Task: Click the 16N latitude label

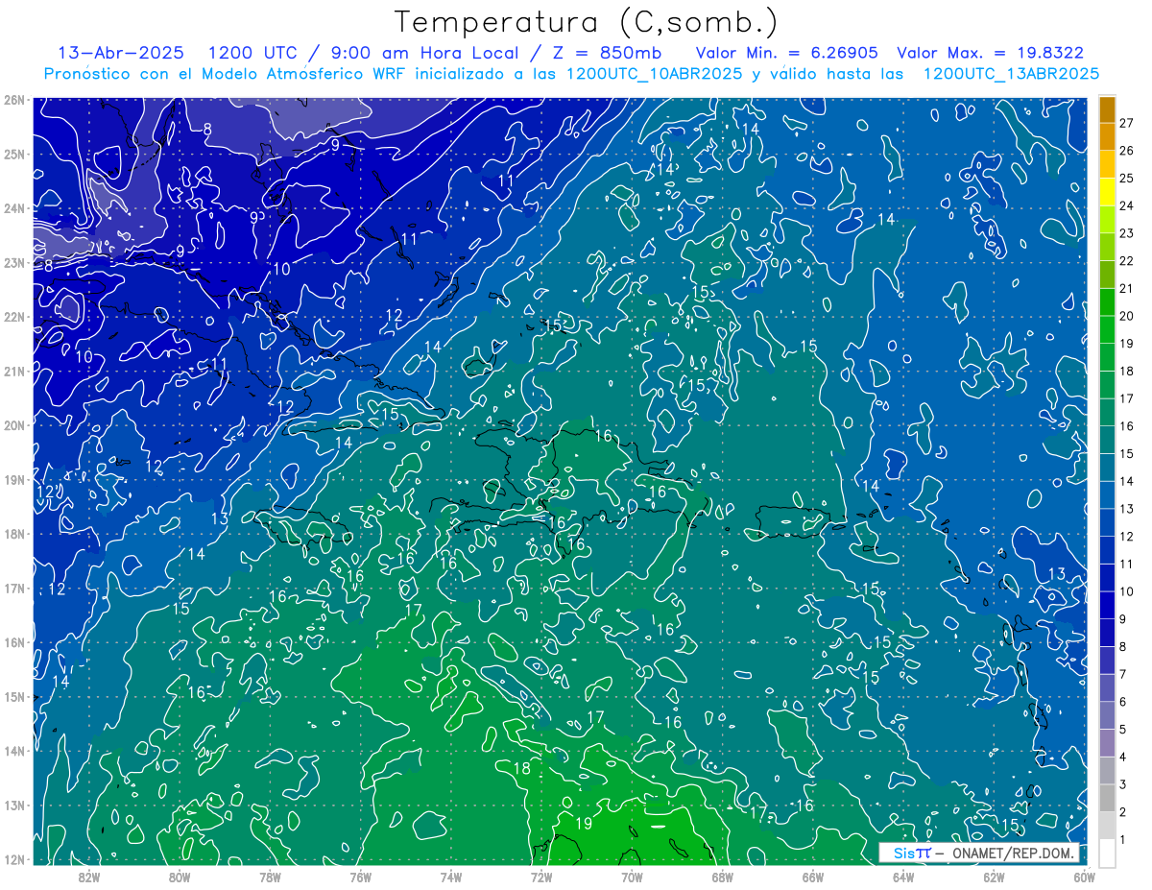Action: (13, 642)
